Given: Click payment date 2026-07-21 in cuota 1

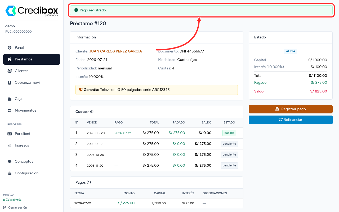Looking at the screenshot, I should click(123, 133).
